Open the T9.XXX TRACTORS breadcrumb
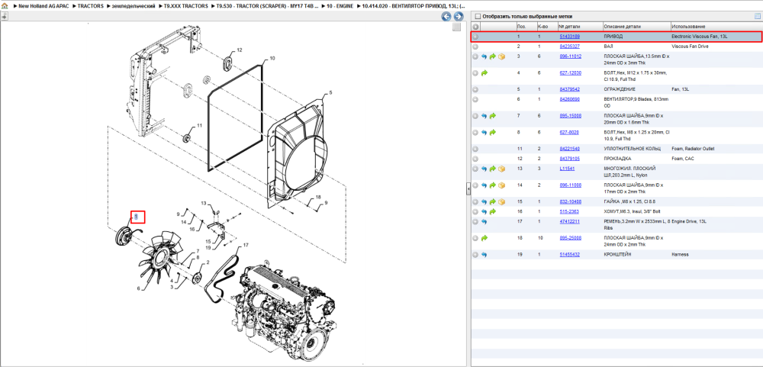Image resolution: width=763 pixels, height=367 pixels. pyautogui.click(x=186, y=6)
